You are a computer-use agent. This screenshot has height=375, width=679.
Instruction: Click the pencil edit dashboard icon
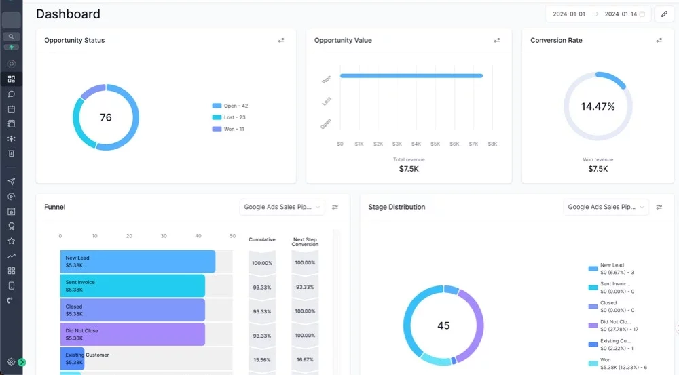coord(665,14)
